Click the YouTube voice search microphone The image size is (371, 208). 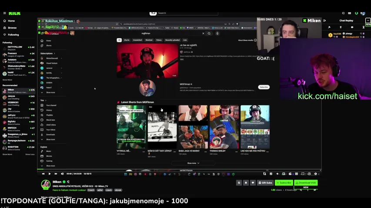217,33
